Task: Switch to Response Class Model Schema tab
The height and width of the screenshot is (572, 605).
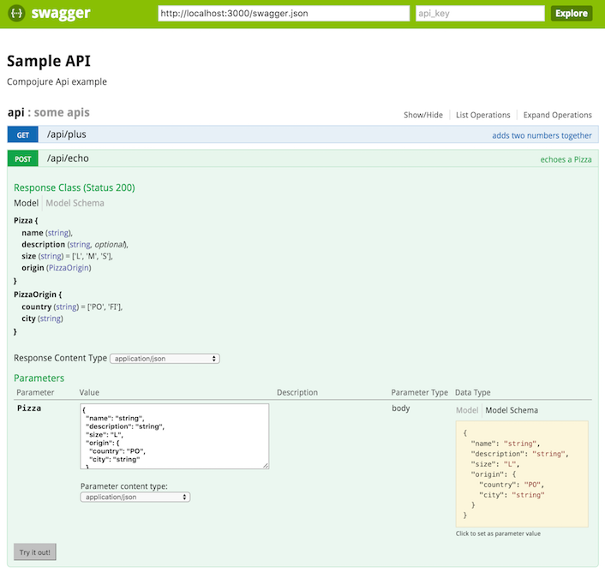Action: pyautogui.click(x=75, y=203)
